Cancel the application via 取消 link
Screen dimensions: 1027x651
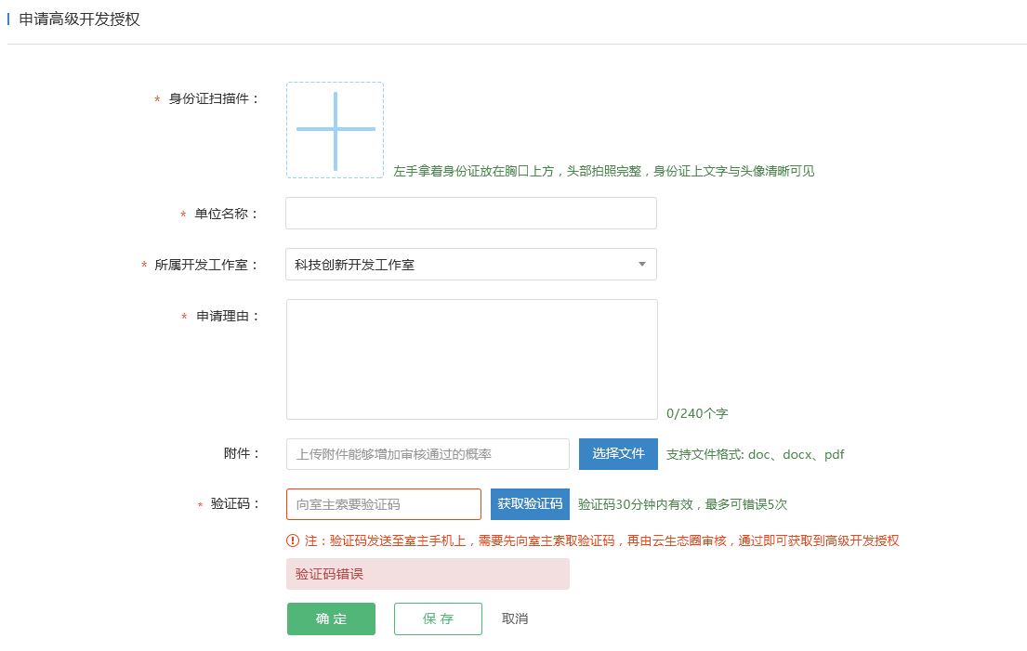515,619
